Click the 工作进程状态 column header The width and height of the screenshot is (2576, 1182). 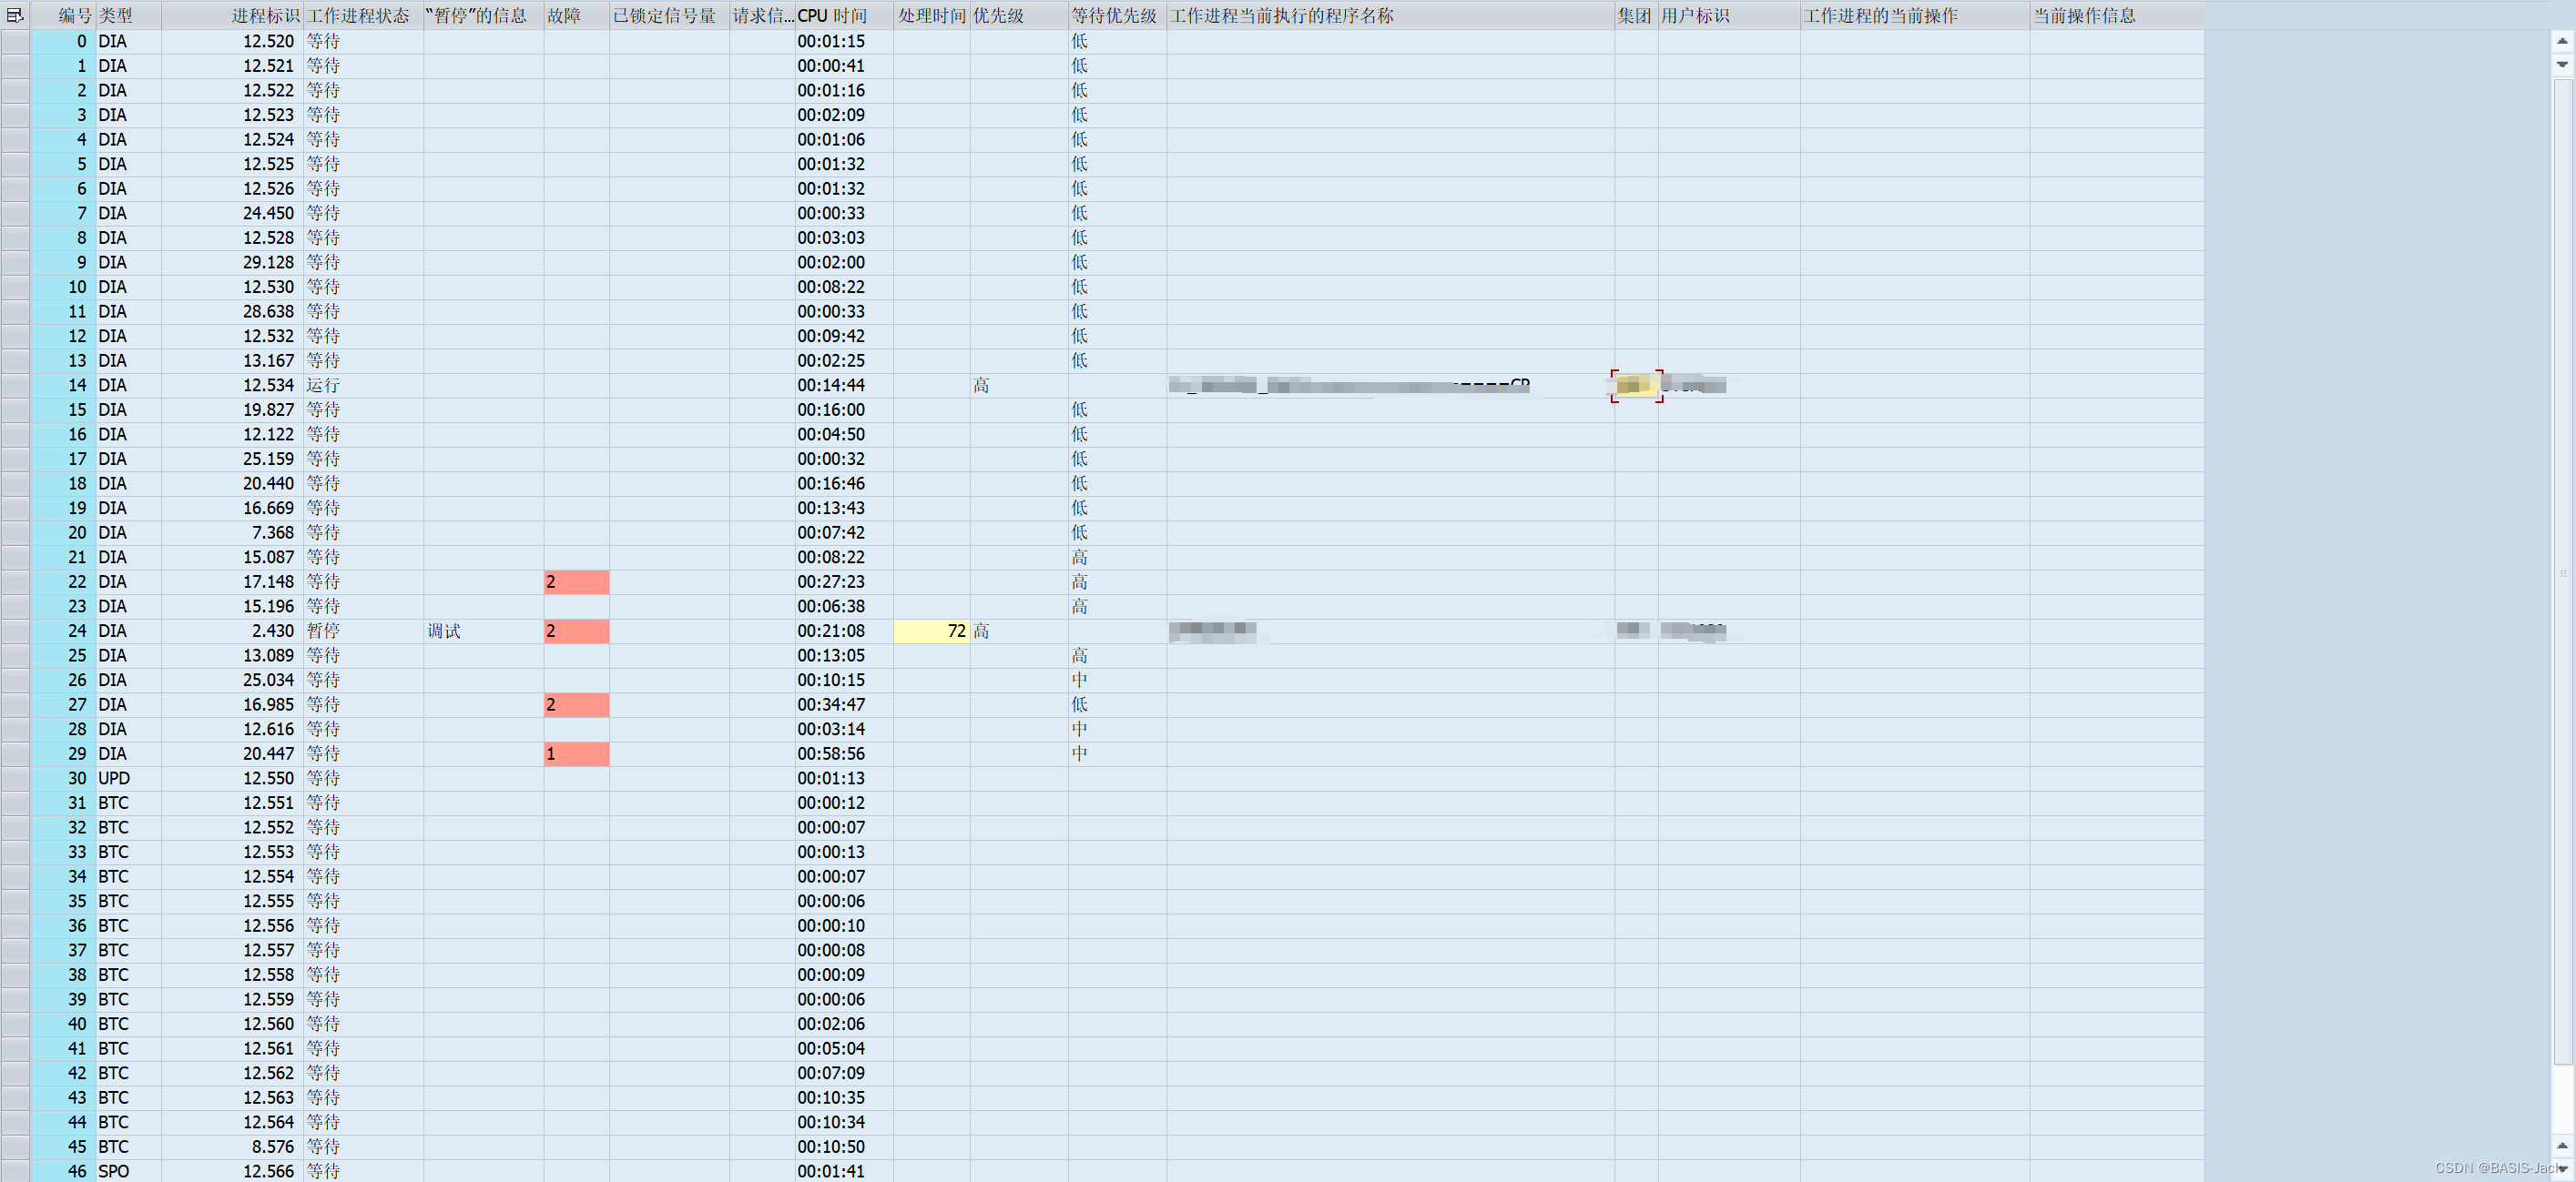coord(358,15)
